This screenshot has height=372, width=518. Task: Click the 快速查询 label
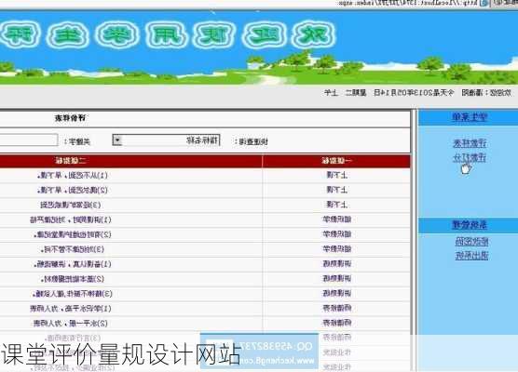pos(251,141)
